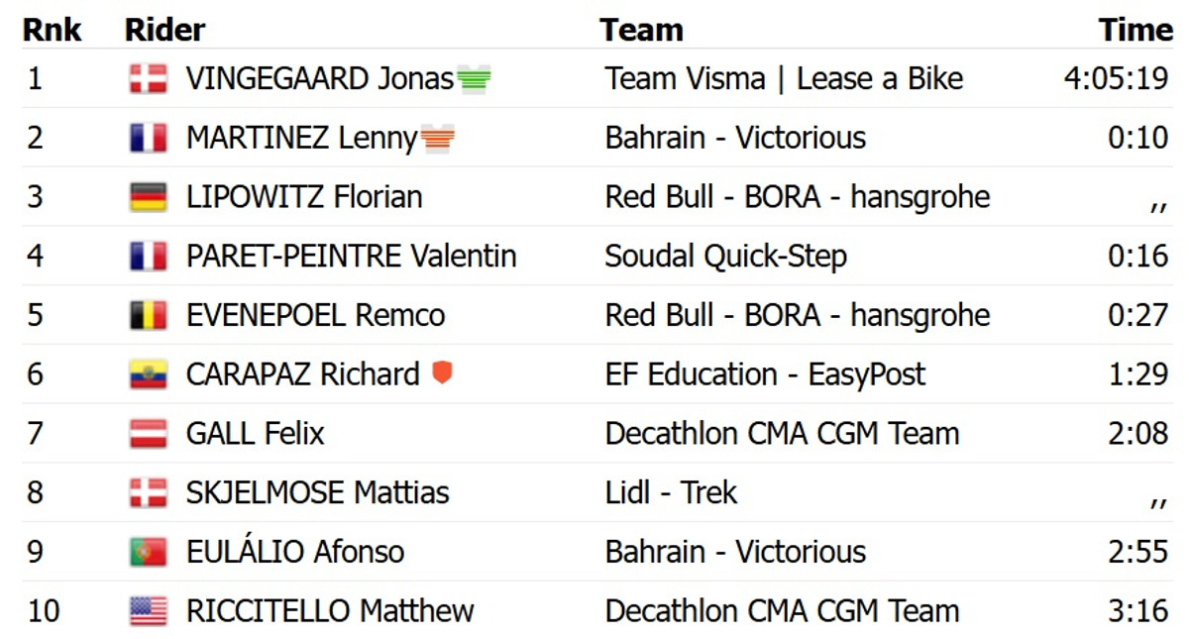Viewport: 1189px width, 639px height.
Task: Click the orange jersey icon beside Martinez
Action: (437, 138)
